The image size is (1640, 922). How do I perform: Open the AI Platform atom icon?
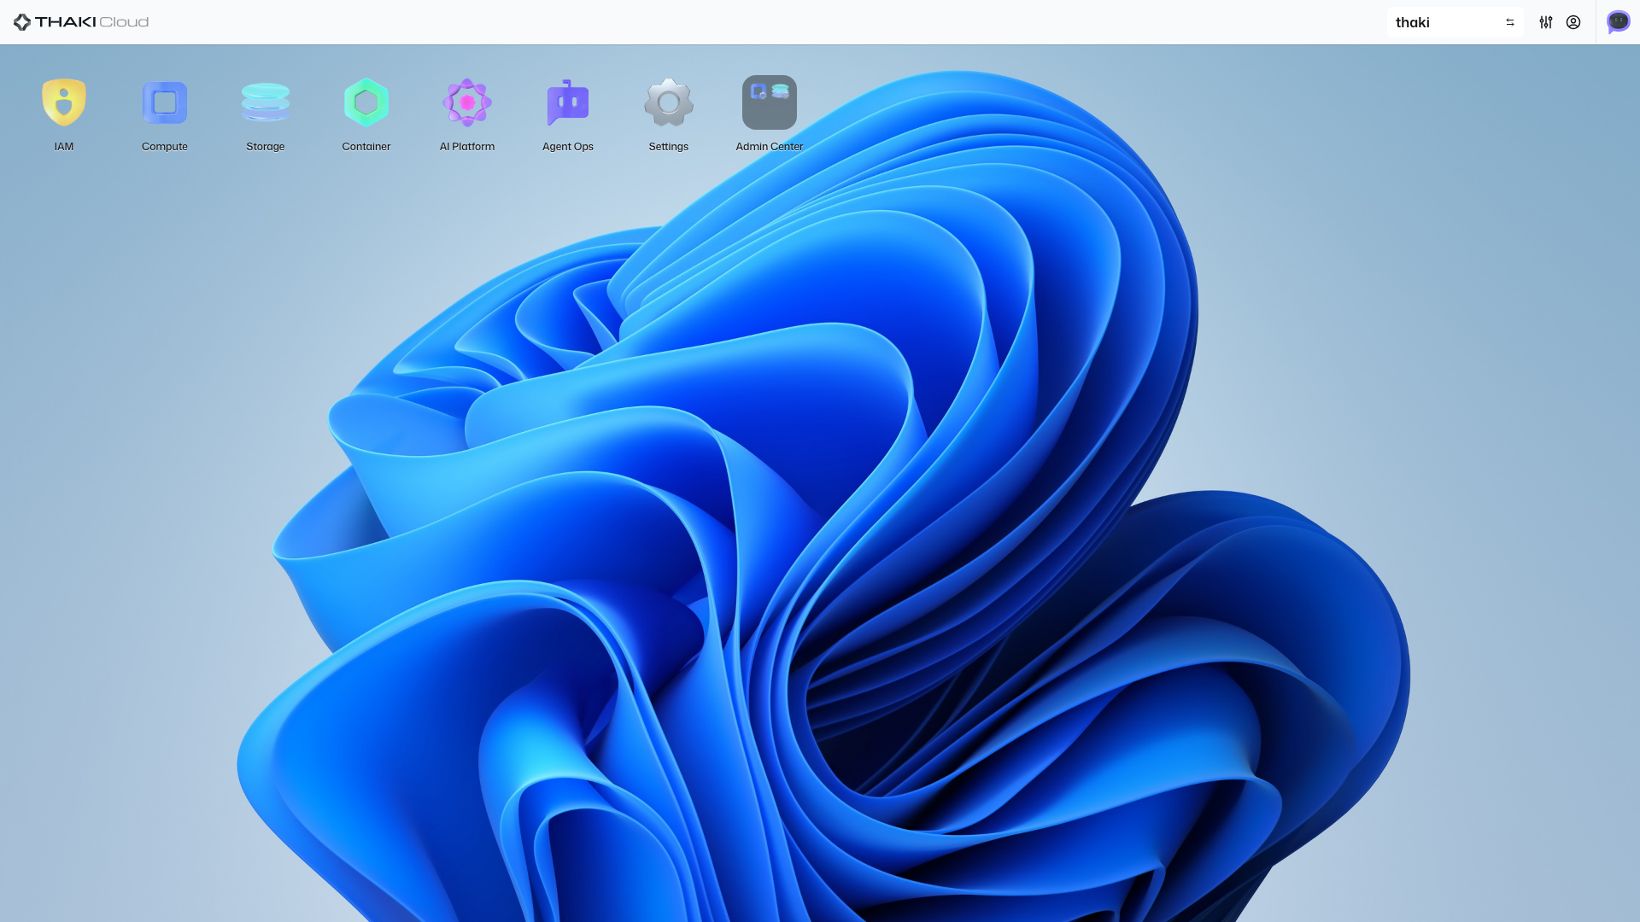click(x=467, y=102)
